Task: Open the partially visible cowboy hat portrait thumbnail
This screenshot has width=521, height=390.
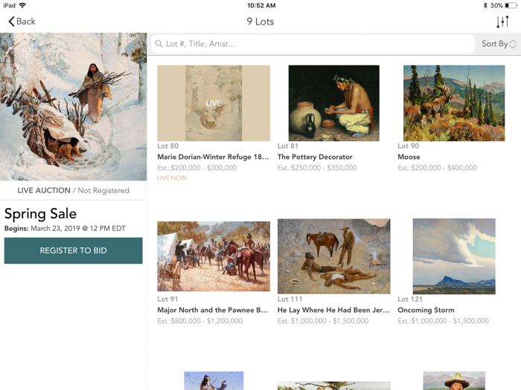Action: click(x=454, y=380)
